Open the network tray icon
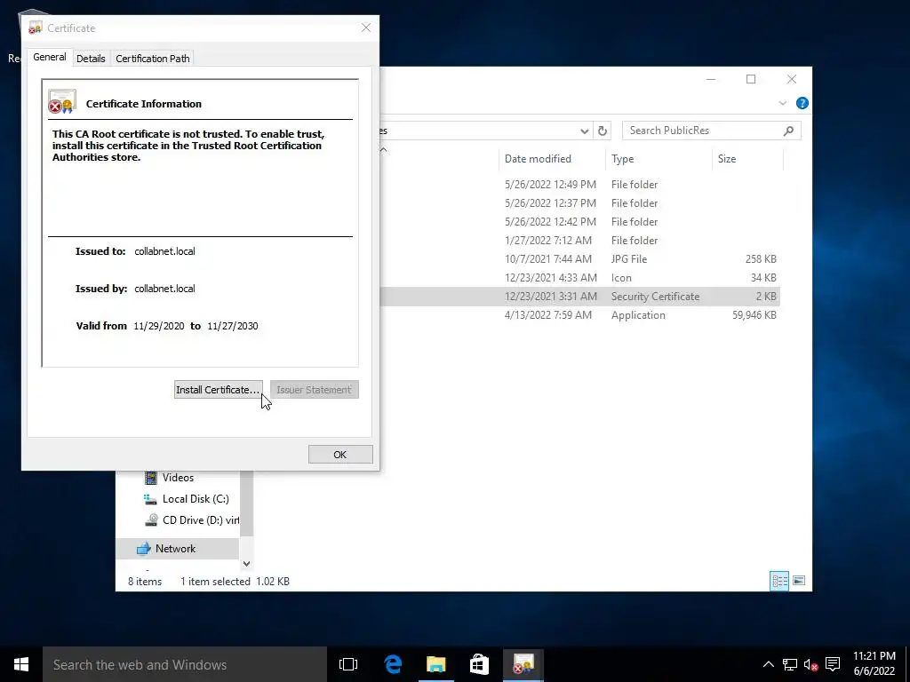Screen dimensions: 910x682 [790, 664]
